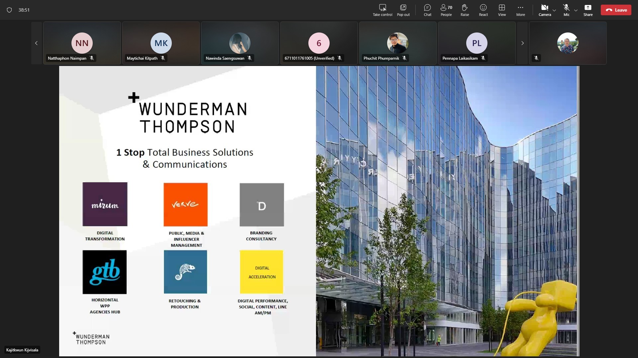The height and width of the screenshot is (358, 638).
Task: Click the gtb logo on the slide
Action: pos(105,272)
